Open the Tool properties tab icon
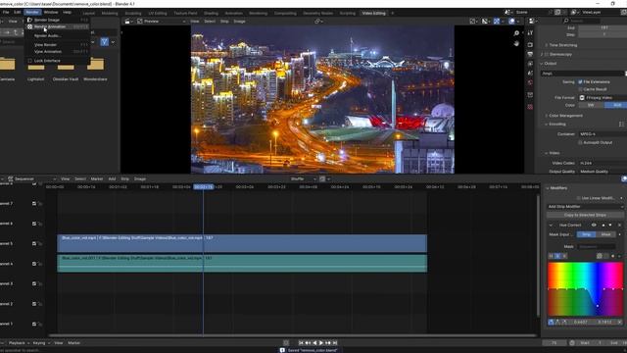The image size is (627, 353). pos(530,33)
